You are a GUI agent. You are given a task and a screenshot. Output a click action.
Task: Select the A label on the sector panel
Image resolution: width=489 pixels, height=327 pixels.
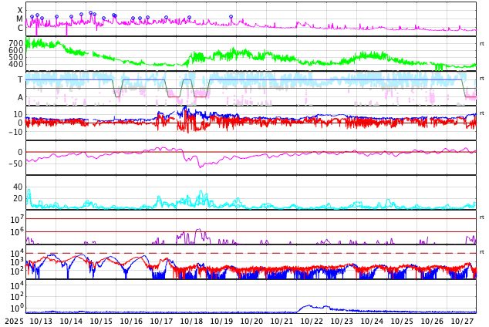click(x=20, y=97)
